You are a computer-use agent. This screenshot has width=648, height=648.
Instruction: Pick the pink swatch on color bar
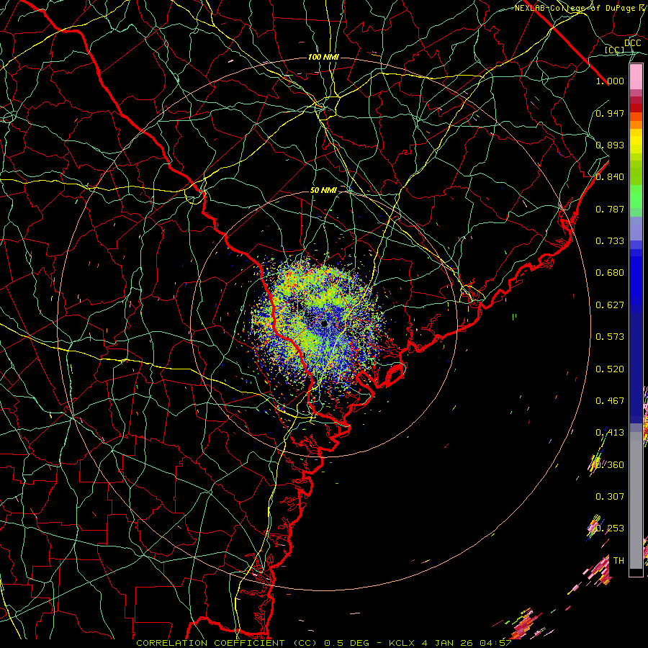(636, 76)
